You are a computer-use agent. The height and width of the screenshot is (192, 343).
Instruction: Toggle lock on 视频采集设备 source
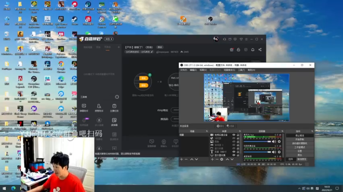pyautogui.click(x=238, y=135)
